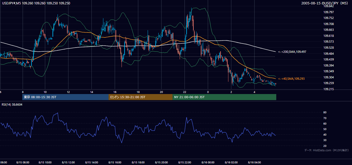Click hour tick 14 under the price chart
This screenshot has height=165, width=352.
click(x=92, y=92)
